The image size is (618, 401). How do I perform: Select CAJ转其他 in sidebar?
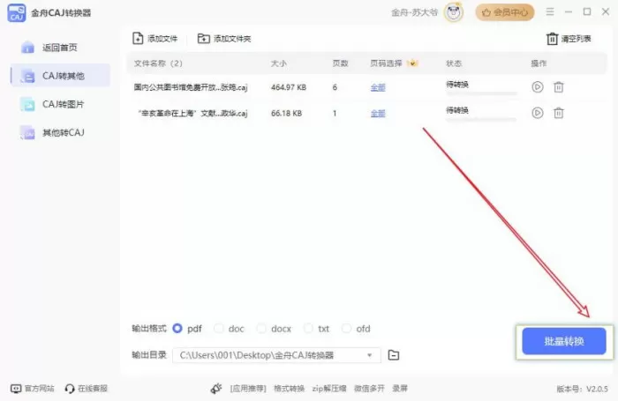[x=60, y=76]
